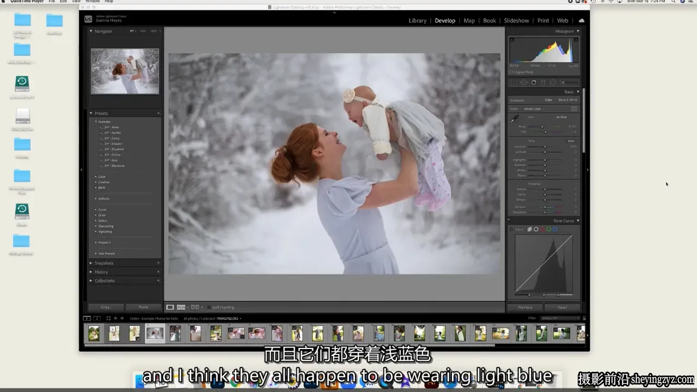Toggle the Original Photo checkbox under histogram

(x=511, y=72)
